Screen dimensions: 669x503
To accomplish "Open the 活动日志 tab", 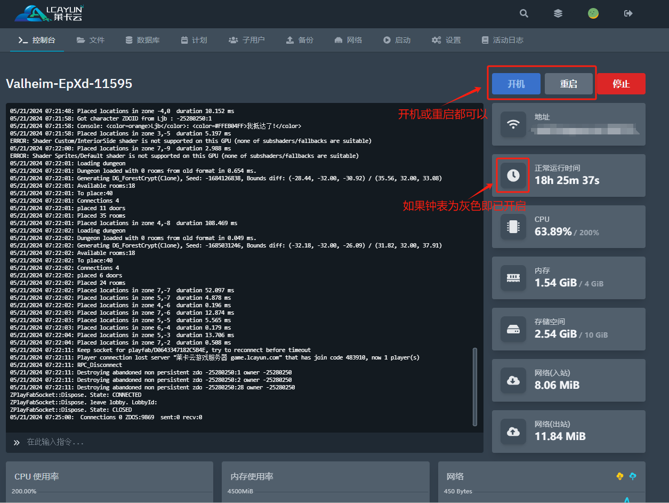I will click(x=502, y=40).
